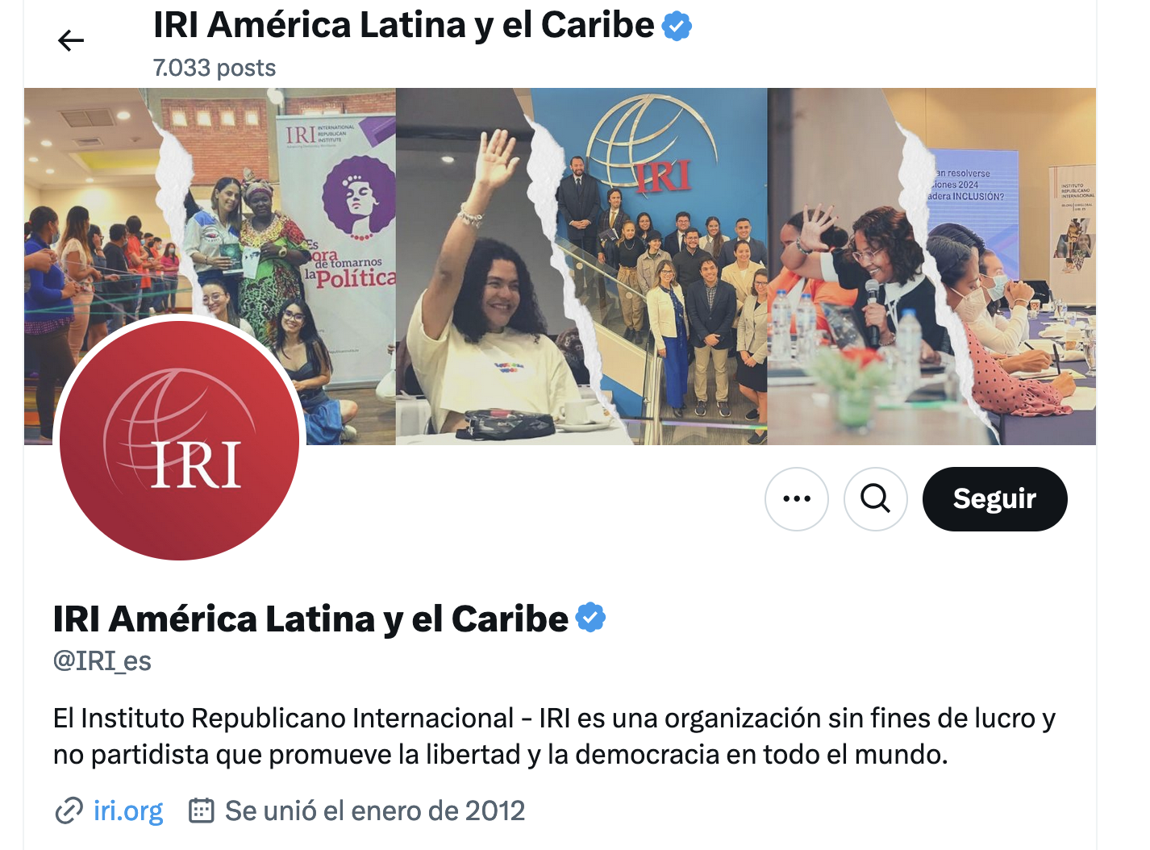The height and width of the screenshot is (850, 1150).
Task: Click the 7.033 posts count
Action: 215,68
